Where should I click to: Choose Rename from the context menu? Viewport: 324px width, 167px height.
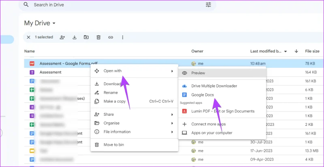pyautogui.click(x=111, y=92)
